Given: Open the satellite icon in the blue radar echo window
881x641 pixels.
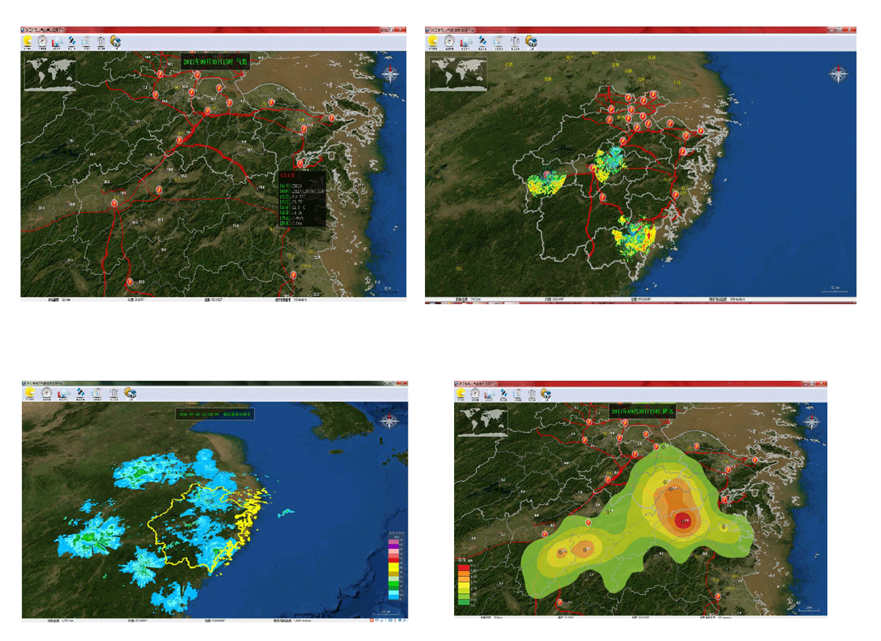Looking at the screenshot, I should [80, 393].
